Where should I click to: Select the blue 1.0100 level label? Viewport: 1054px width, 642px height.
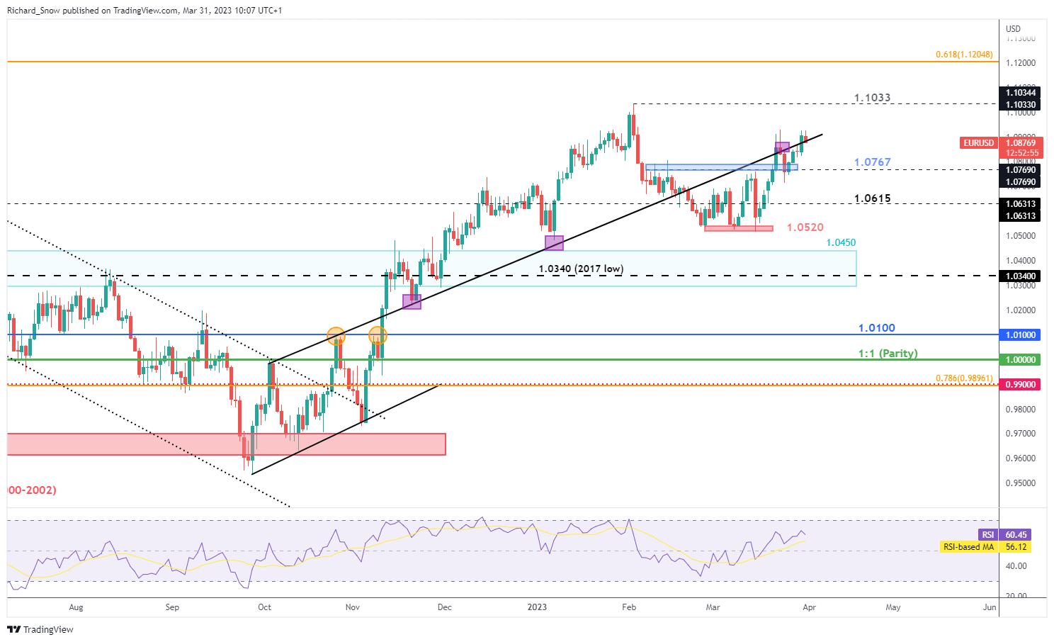click(876, 328)
